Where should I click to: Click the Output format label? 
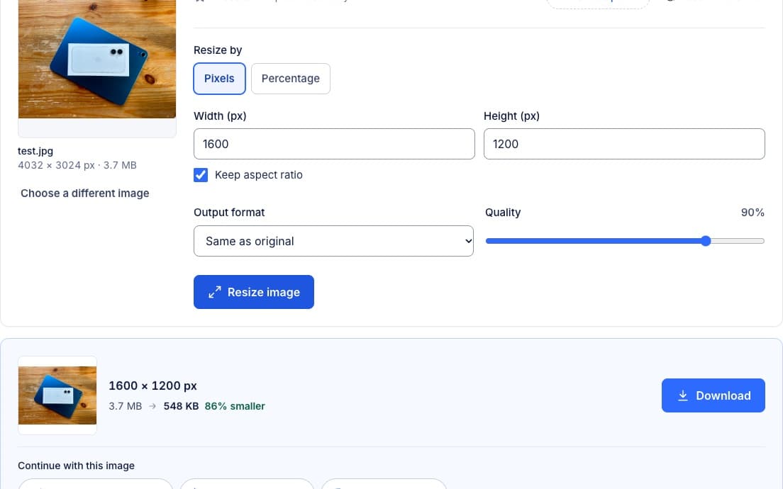coord(229,213)
